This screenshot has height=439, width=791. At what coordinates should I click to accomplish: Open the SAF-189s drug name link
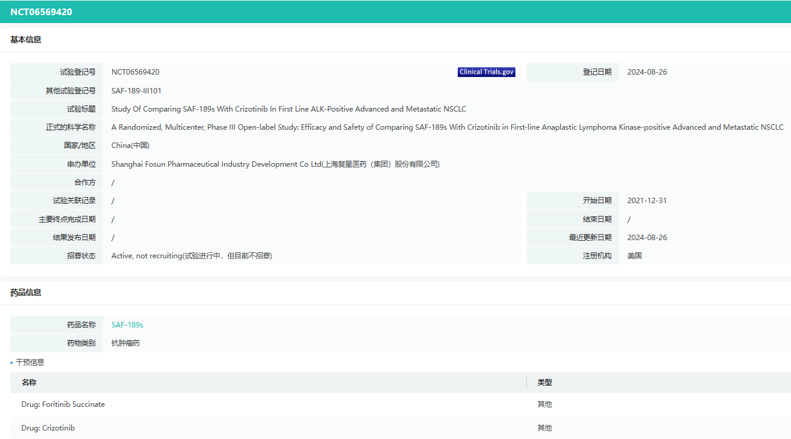[127, 325]
